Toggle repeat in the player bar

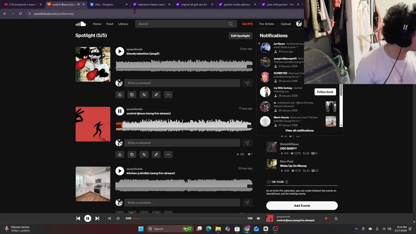click(118, 218)
